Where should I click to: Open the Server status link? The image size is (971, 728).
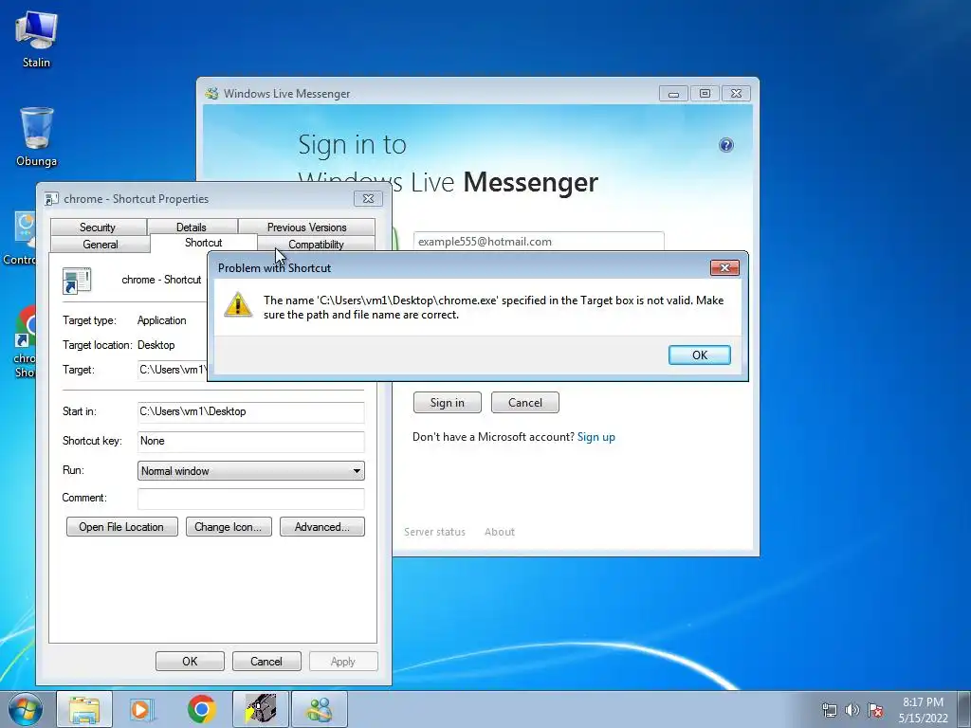(x=434, y=532)
